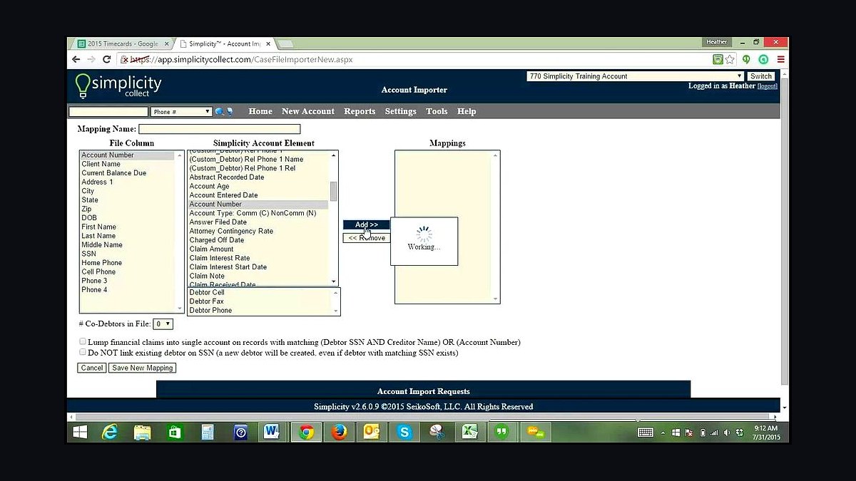Click the browser forward arrow
Screen dimensions: 856x481
(x=93, y=60)
